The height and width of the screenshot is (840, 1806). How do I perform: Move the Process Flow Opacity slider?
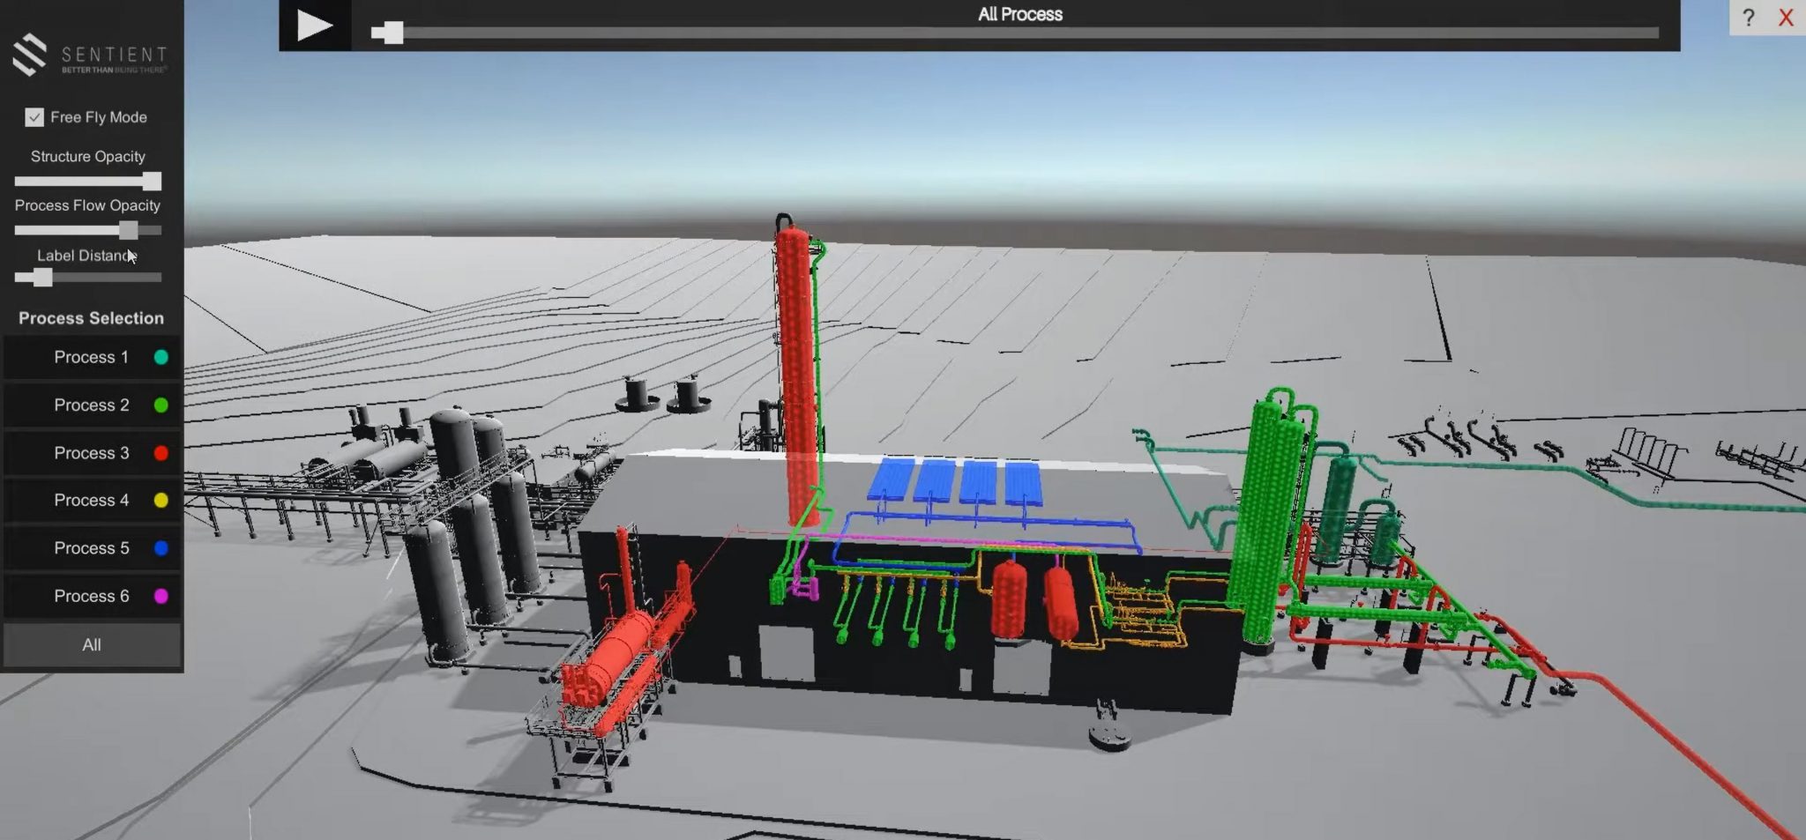click(129, 230)
